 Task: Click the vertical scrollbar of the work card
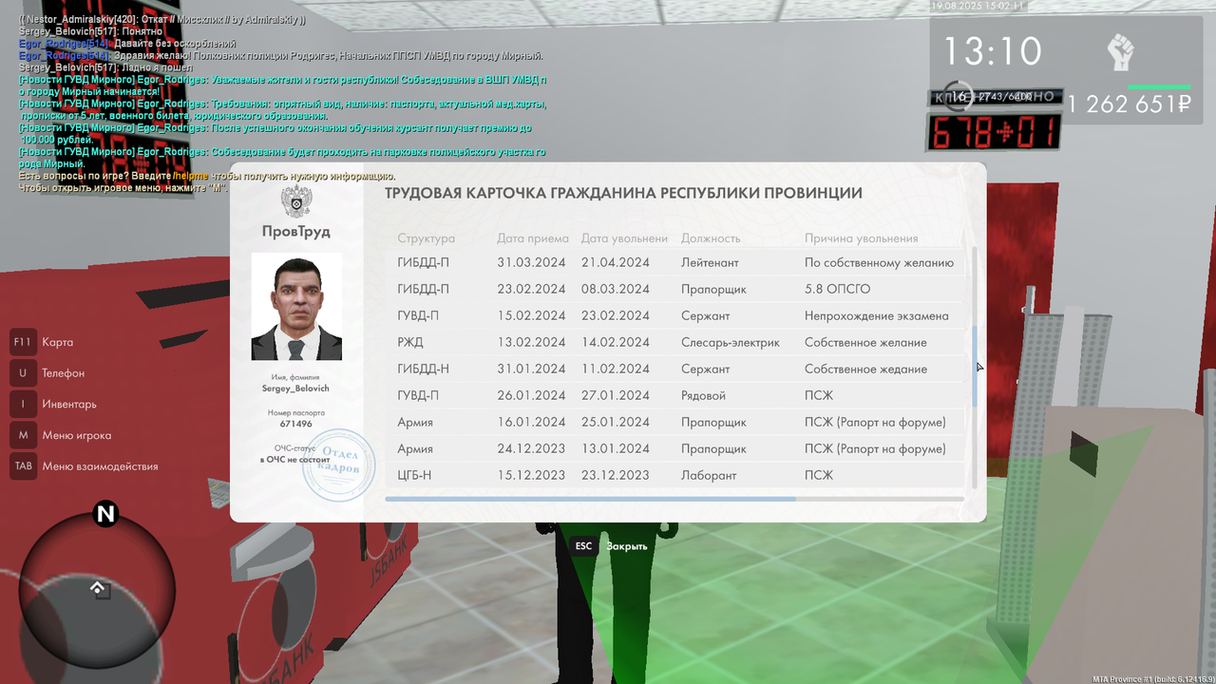[974, 367]
